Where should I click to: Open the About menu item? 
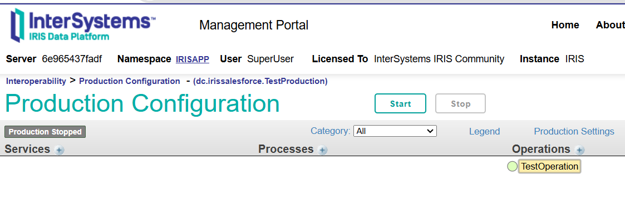tap(611, 25)
